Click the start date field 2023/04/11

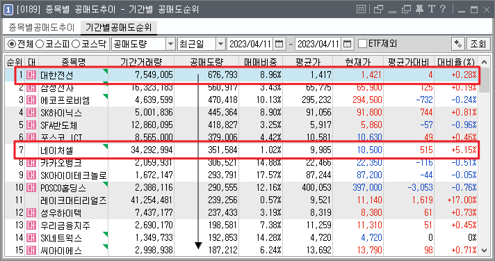pyautogui.click(x=250, y=44)
